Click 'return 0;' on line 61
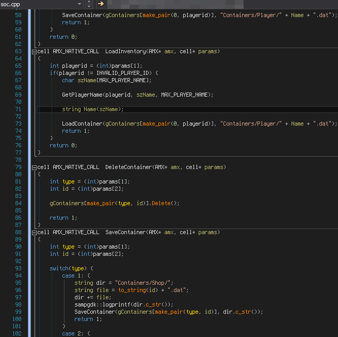 coord(63,37)
